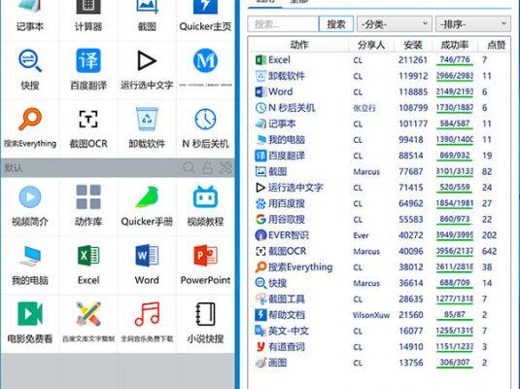Click the 746/776 success rate bar
Screen dimensions: 520x389
pos(455,60)
